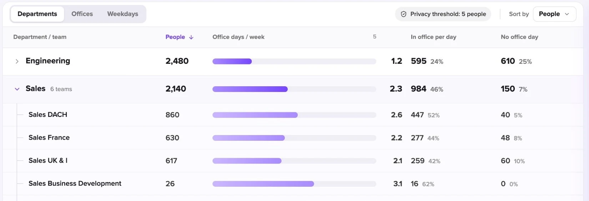Click Sales no office day 150
Screen dimensions: 589x201
[x=508, y=89]
